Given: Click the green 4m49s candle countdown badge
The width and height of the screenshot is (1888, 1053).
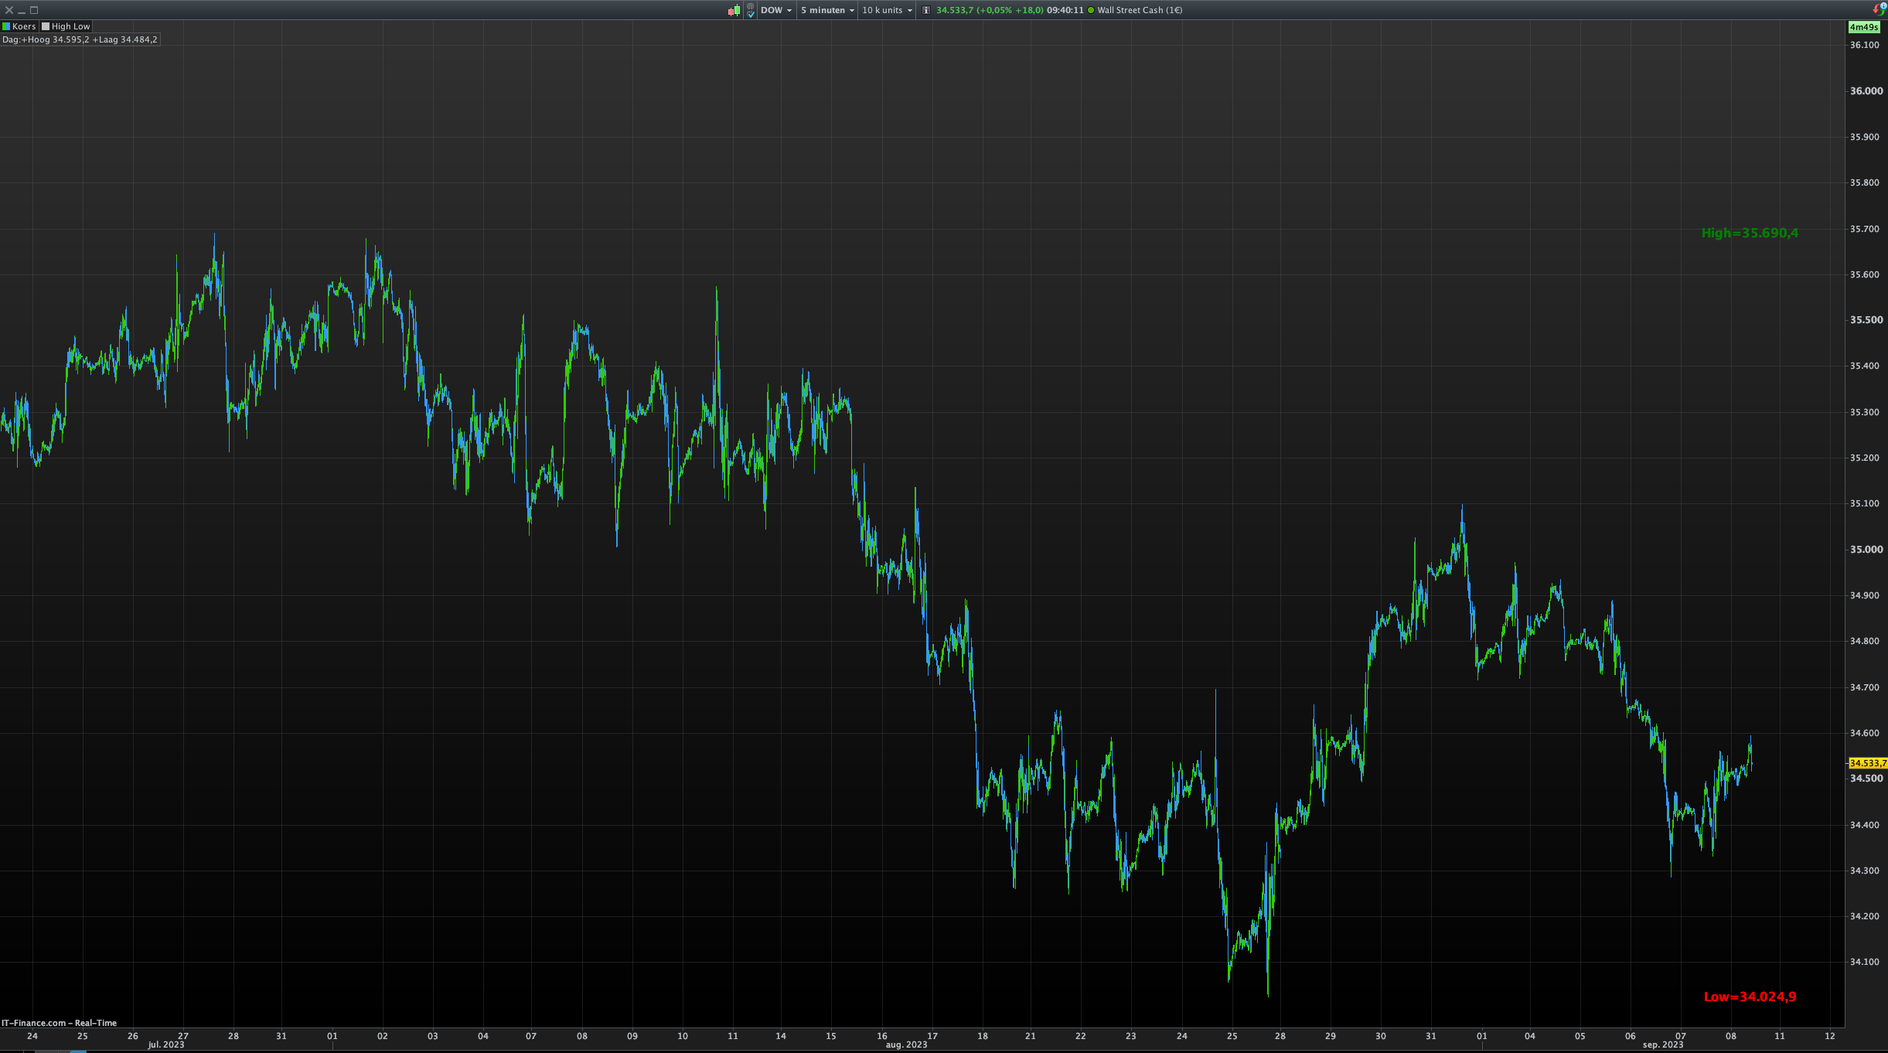Looking at the screenshot, I should click(x=1863, y=27).
